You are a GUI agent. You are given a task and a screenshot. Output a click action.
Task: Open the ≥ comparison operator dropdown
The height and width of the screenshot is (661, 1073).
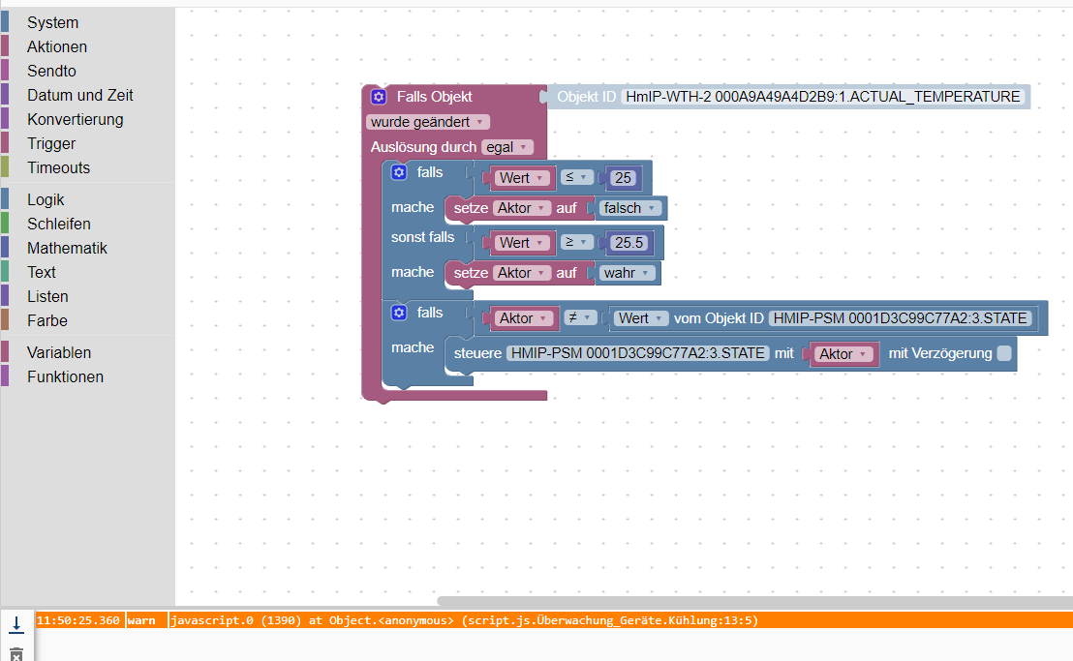tap(576, 242)
